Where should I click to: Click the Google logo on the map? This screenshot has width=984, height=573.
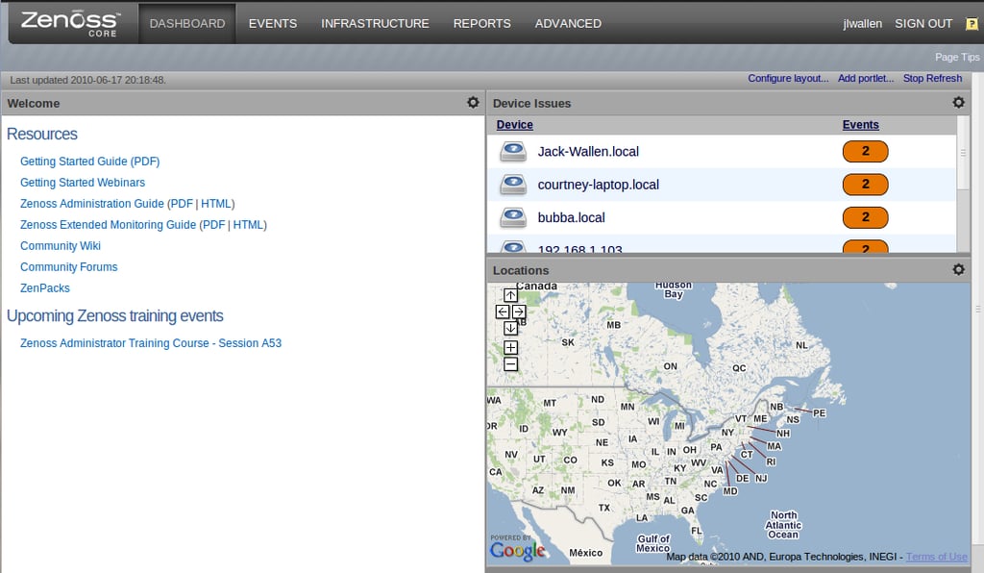point(518,550)
